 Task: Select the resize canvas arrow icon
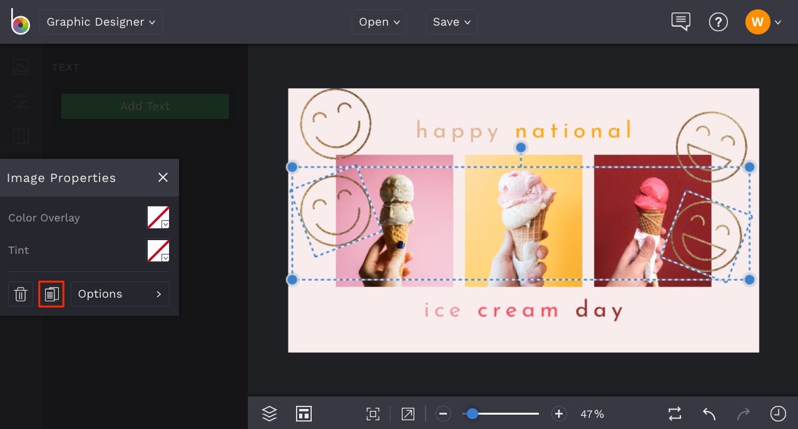point(407,413)
